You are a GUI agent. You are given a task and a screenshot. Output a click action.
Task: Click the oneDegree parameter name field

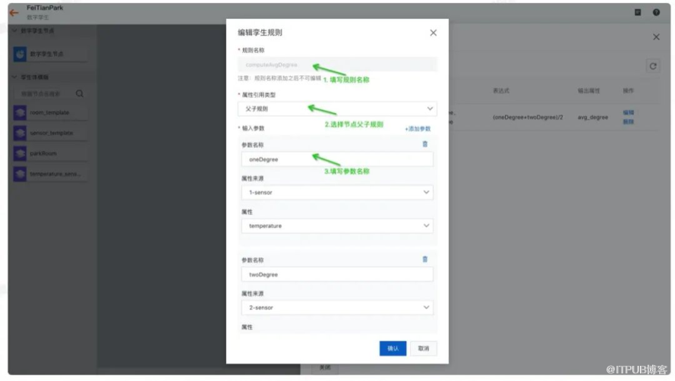337,159
